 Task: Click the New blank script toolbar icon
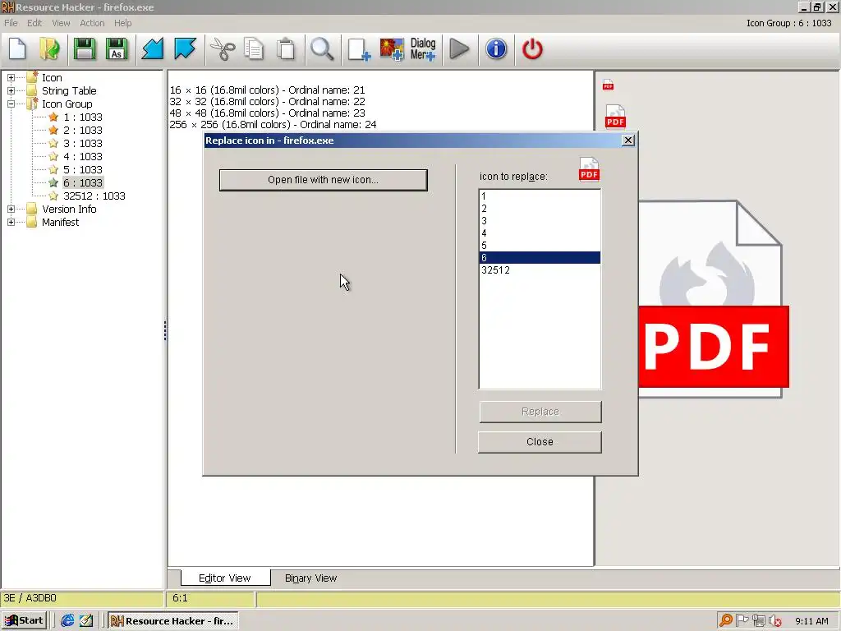point(17,49)
